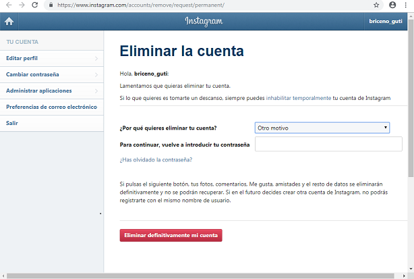Open Editar perfil in sidebar

(x=52, y=59)
